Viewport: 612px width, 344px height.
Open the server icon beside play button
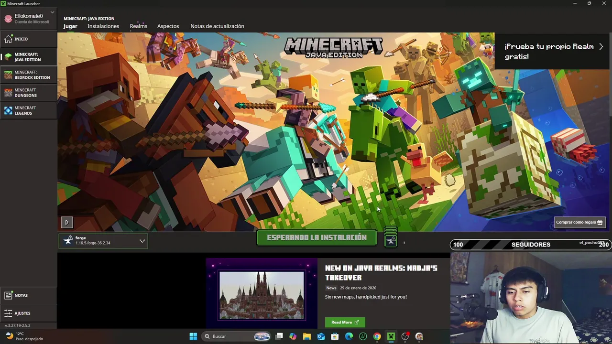pyautogui.click(x=391, y=237)
